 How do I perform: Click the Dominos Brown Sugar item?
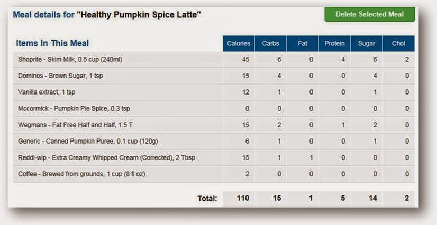60,76
